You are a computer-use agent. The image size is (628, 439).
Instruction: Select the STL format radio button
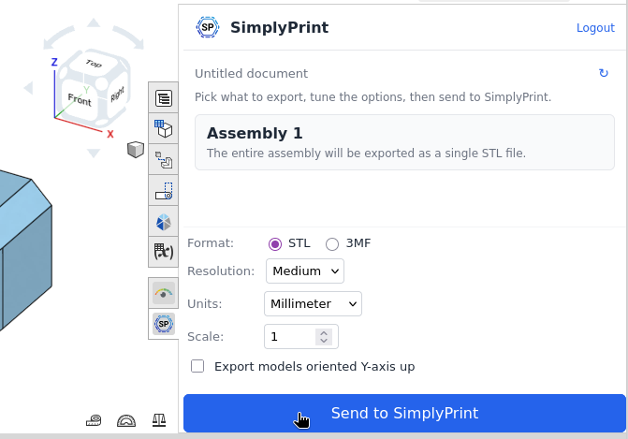tap(275, 244)
